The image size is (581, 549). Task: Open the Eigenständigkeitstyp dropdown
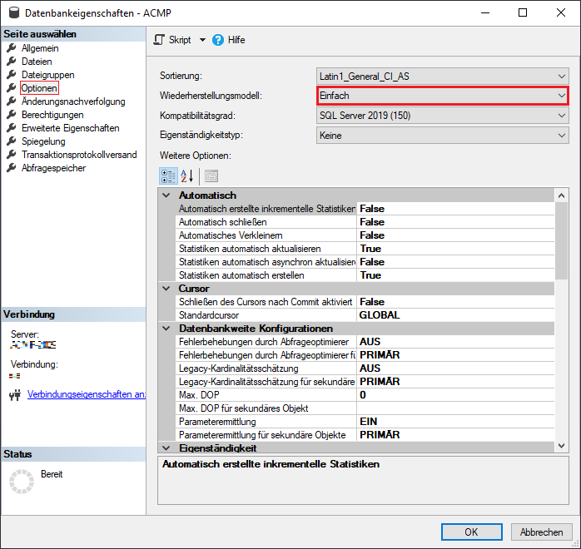pos(443,136)
